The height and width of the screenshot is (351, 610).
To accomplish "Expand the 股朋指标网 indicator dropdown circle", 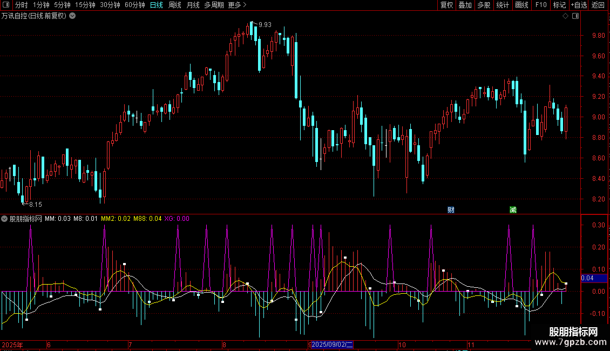I will point(4,219).
